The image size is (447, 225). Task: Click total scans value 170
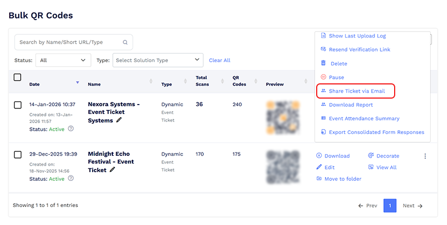coord(200,154)
